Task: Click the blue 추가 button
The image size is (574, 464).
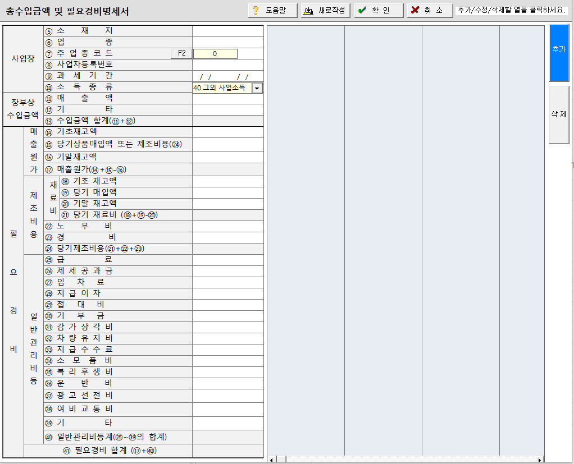Action: (x=559, y=53)
